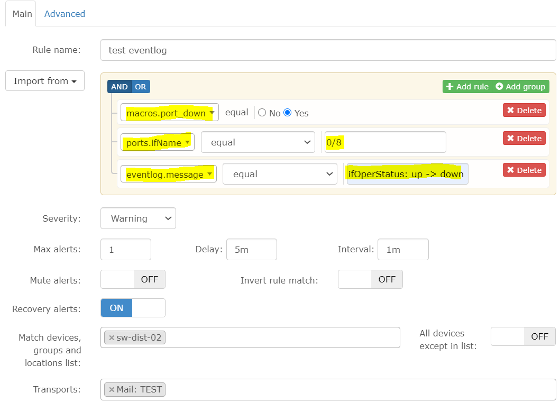The height and width of the screenshot is (402, 560).
Task: Click the Rule name input field
Action: 328,50
